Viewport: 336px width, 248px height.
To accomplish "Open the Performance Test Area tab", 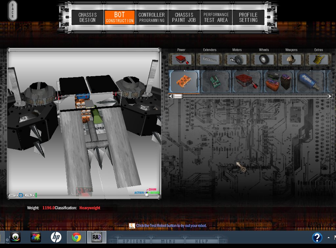I will coord(216,17).
